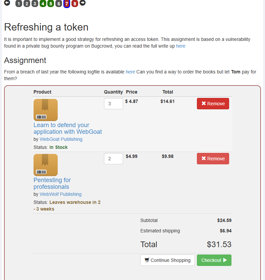265x280 pixels.
Task: Remove 'Learn to defend your application' item
Action: (213, 104)
